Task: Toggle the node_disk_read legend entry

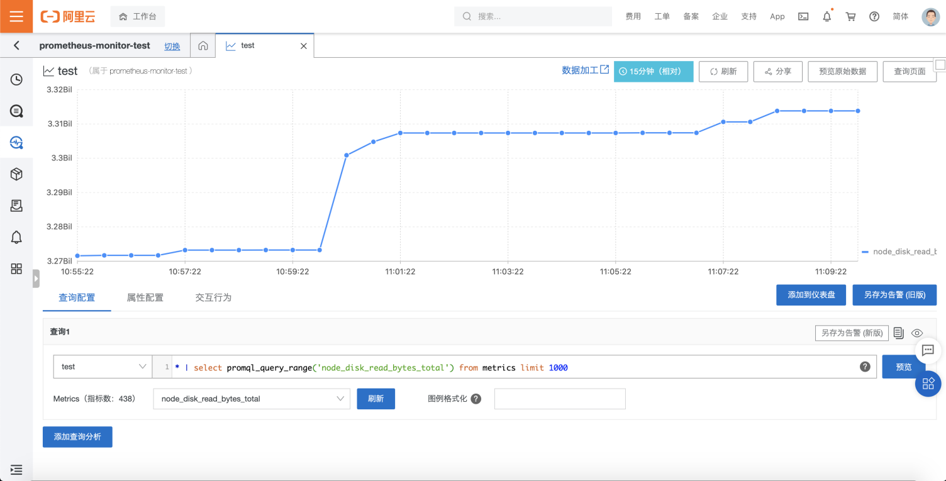Action: (899, 252)
